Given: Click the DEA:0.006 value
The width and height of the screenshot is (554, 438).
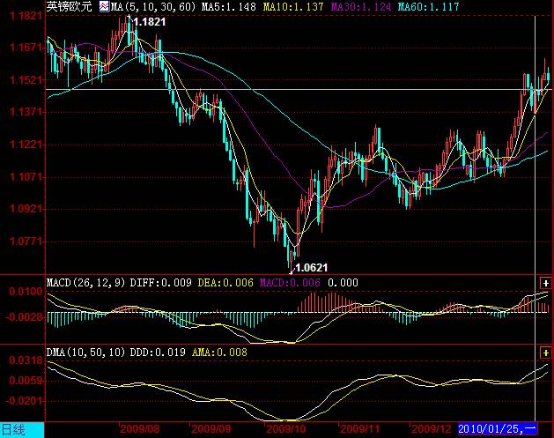Looking at the screenshot, I should [x=225, y=283].
